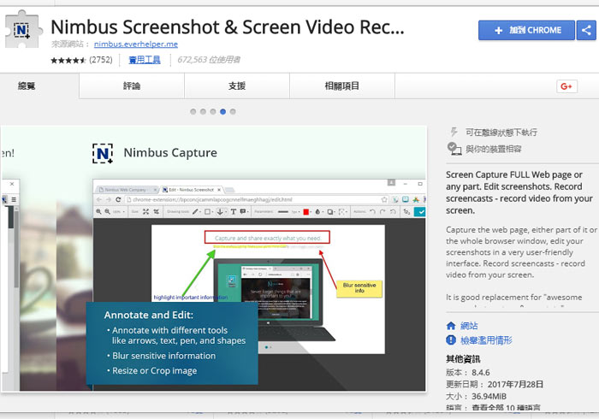Click the home icon beside 網站
The height and width of the screenshot is (419, 599).
(451, 326)
